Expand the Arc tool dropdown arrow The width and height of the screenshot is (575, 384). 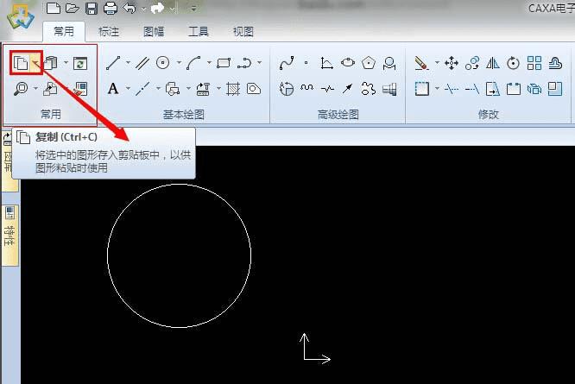(x=209, y=63)
